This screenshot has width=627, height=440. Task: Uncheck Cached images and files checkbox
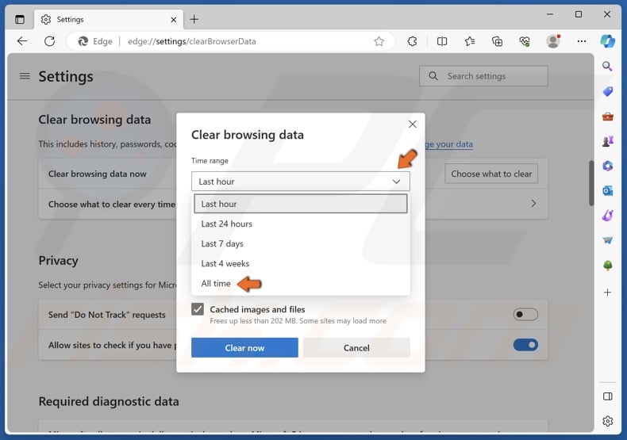[x=198, y=309]
